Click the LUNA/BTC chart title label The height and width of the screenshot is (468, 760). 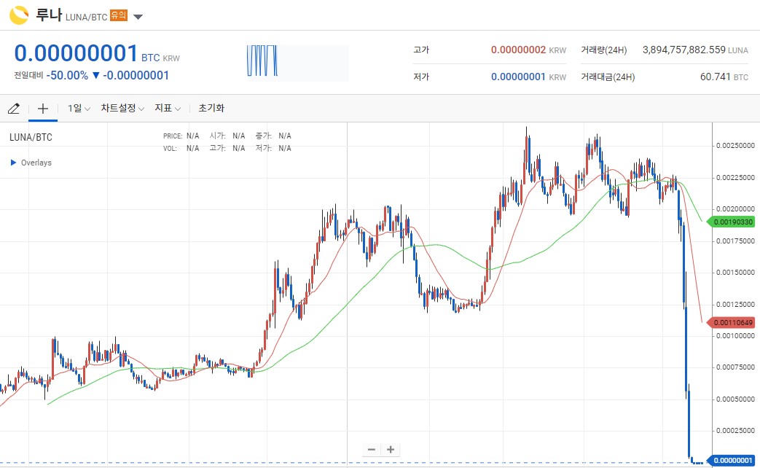coord(31,137)
